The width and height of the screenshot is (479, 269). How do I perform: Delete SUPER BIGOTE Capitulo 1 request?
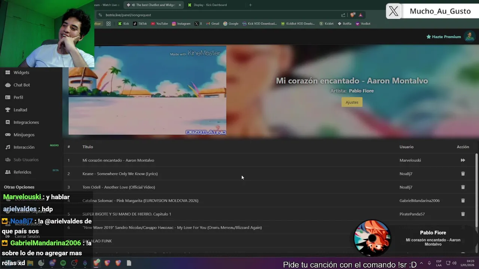[463, 214]
